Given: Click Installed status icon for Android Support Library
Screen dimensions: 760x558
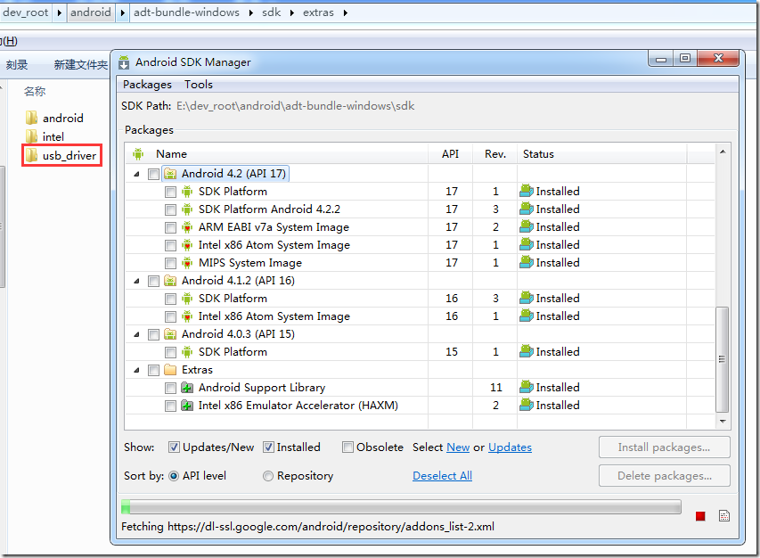Looking at the screenshot, I should coord(527,387).
